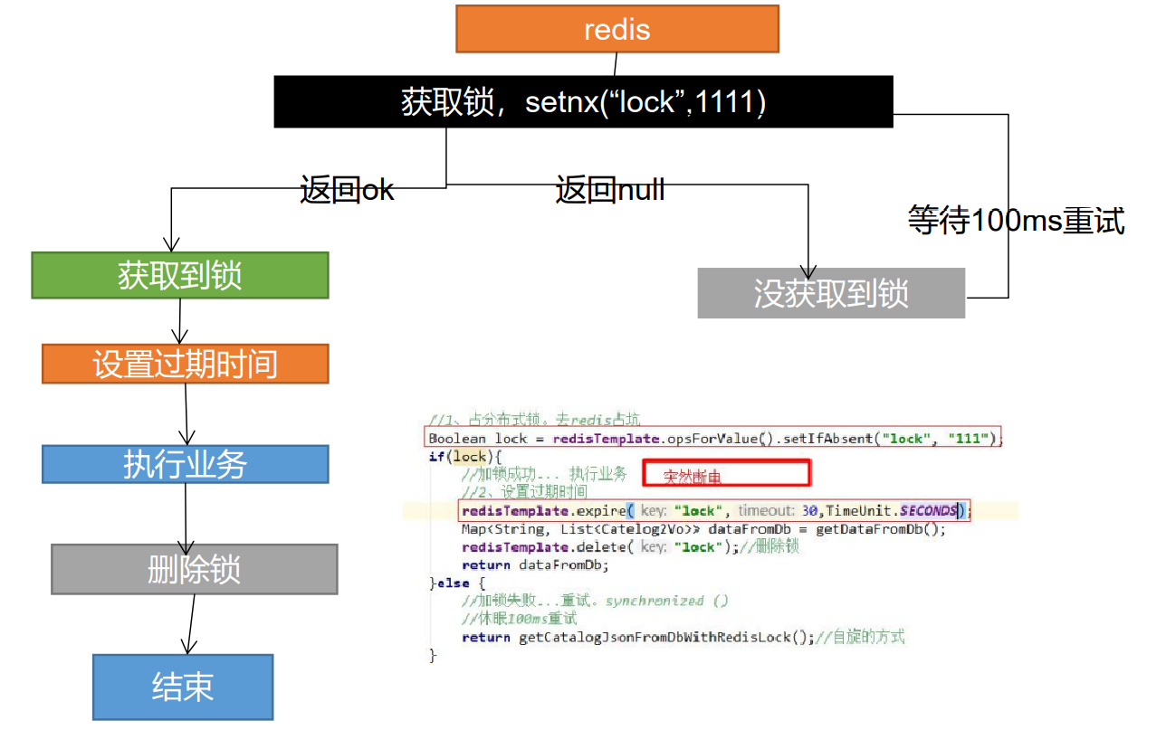
Task: Select the gray "删除锁" box
Action: point(194,569)
